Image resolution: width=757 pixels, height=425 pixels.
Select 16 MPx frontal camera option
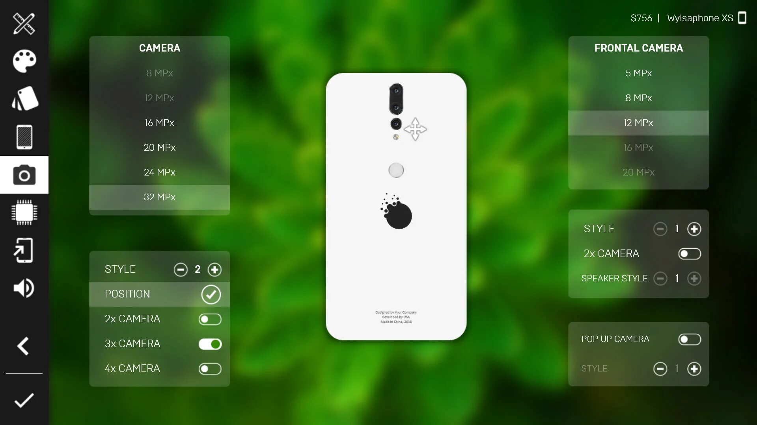[x=638, y=147]
